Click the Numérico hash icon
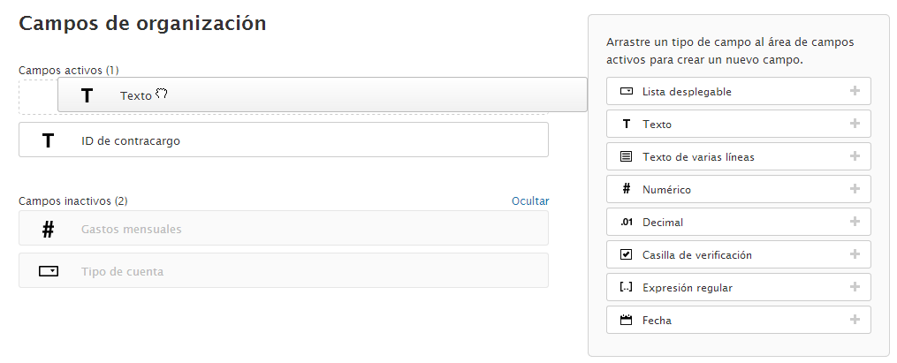Image resolution: width=897 pixels, height=363 pixels. (x=626, y=189)
